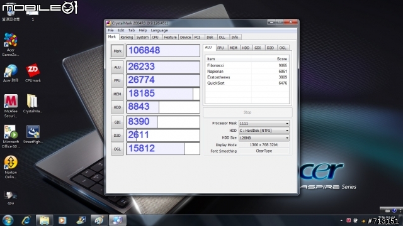Viewport: 403px width, 226px height.
Task: Show the OGL detail sub-tab
Action: point(283,48)
